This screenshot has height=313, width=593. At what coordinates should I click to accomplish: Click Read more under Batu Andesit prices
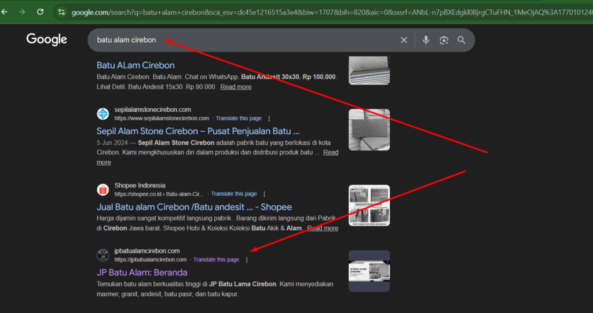tap(236, 87)
